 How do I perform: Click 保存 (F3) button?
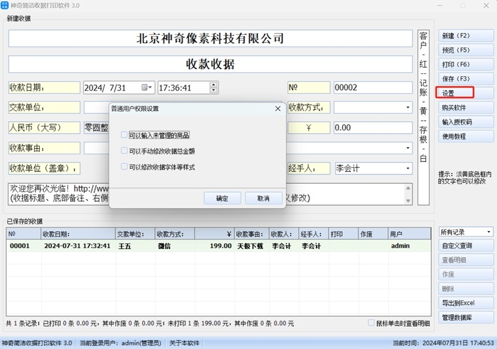[466, 78]
